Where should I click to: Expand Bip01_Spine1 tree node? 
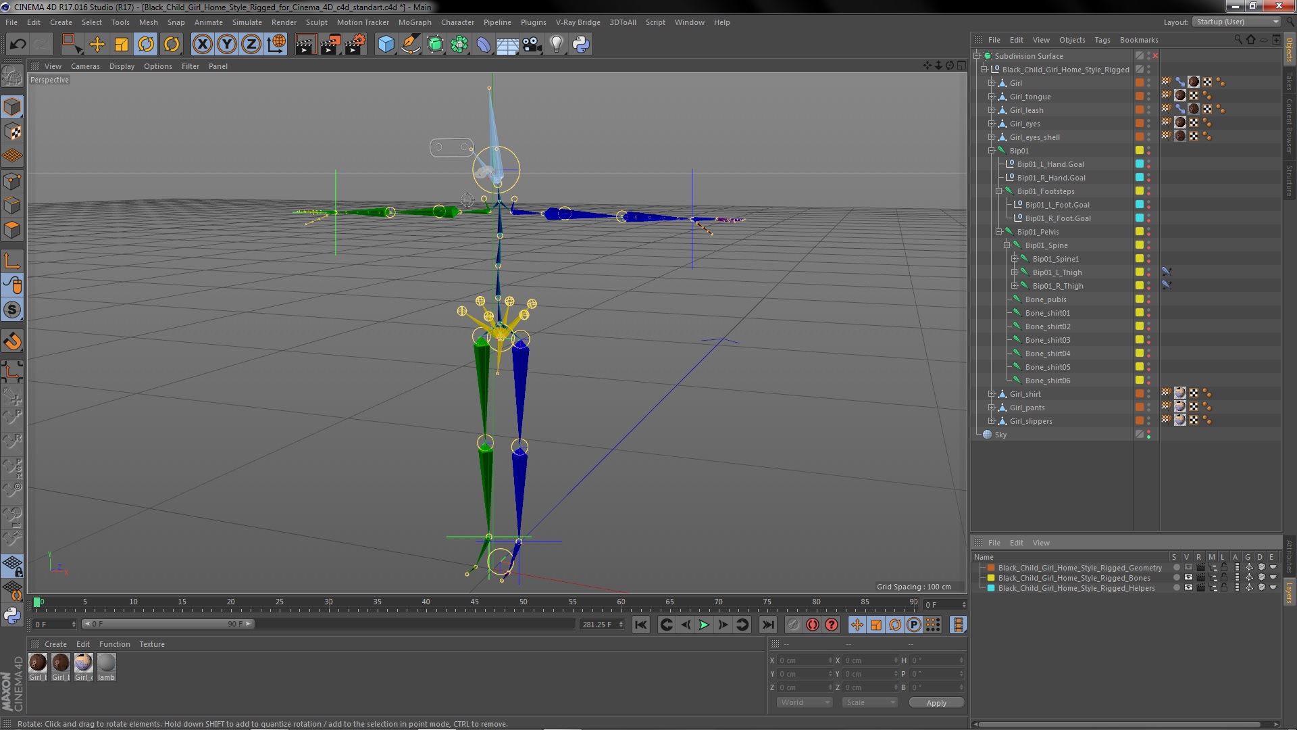[x=1014, y=259]
